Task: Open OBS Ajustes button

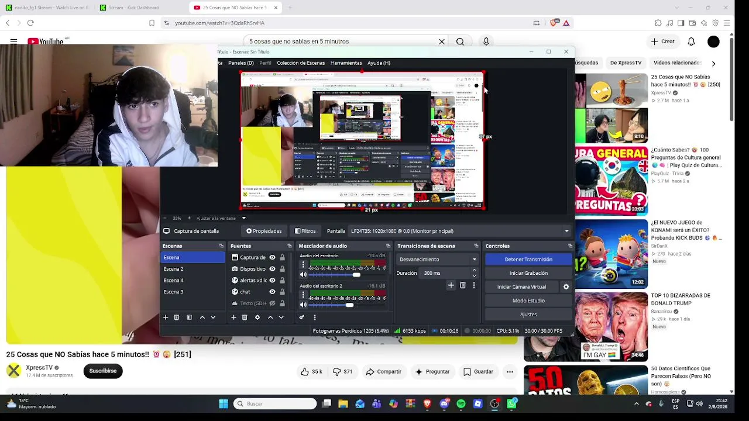Action: pyautogui.click(x=528, y=315)
